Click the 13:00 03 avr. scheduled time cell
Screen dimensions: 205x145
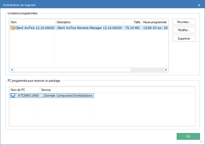[155, 28]
